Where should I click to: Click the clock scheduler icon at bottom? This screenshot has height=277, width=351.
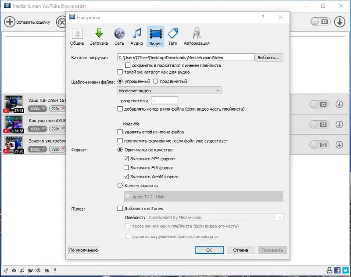click(39, 270)
